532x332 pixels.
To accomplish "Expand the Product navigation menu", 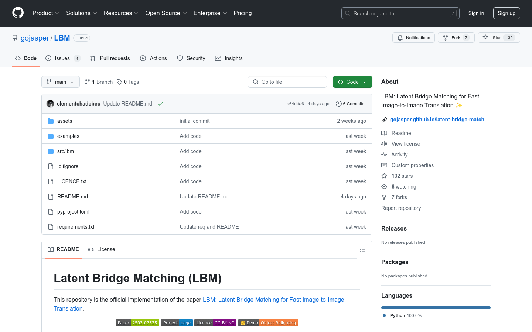I will pyautogui.click(x=46, y=13).
